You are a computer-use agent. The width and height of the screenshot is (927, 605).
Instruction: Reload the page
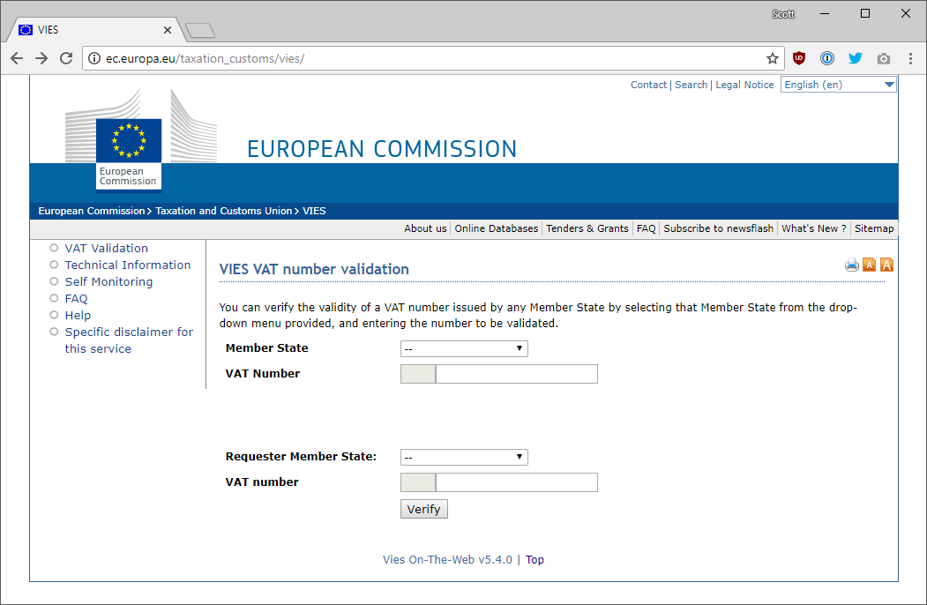(x=66, y=58)
